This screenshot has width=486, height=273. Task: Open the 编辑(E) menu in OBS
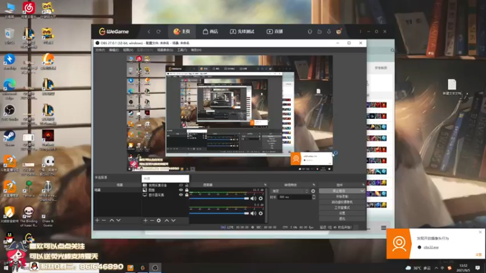(x=114, y=50)
